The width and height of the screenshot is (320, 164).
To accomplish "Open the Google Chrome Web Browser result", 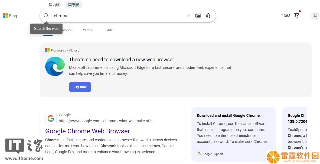I will pos(87,131).
